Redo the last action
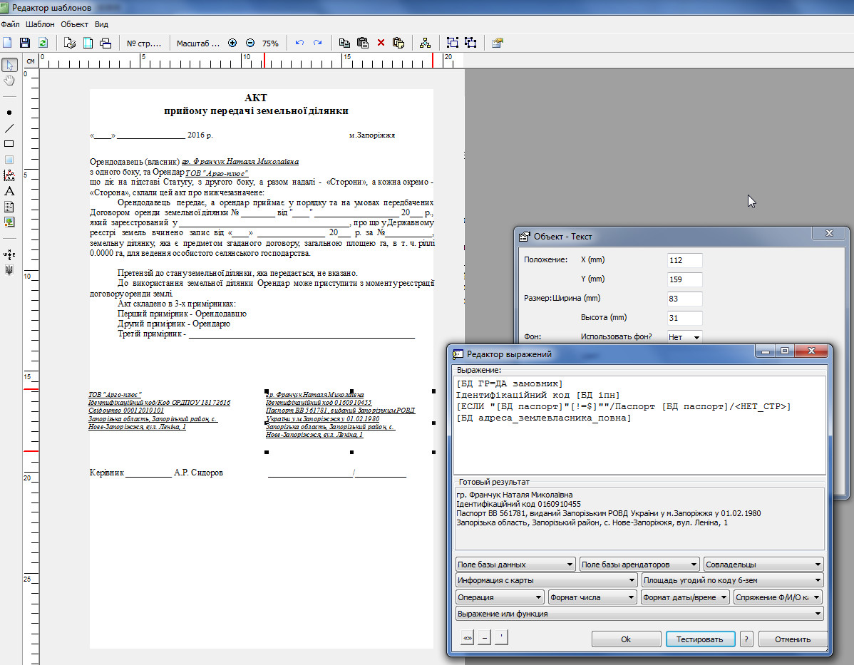 [317, 43]
